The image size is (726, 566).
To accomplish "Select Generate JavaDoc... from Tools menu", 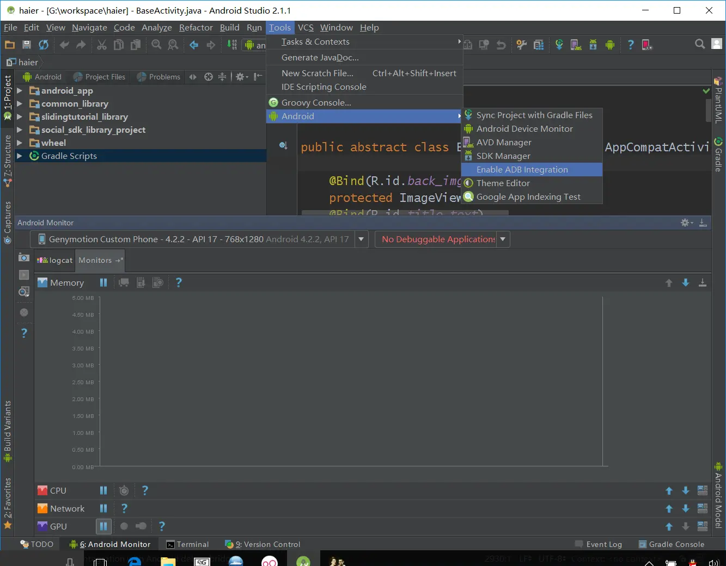I will (x=364, y=58).
